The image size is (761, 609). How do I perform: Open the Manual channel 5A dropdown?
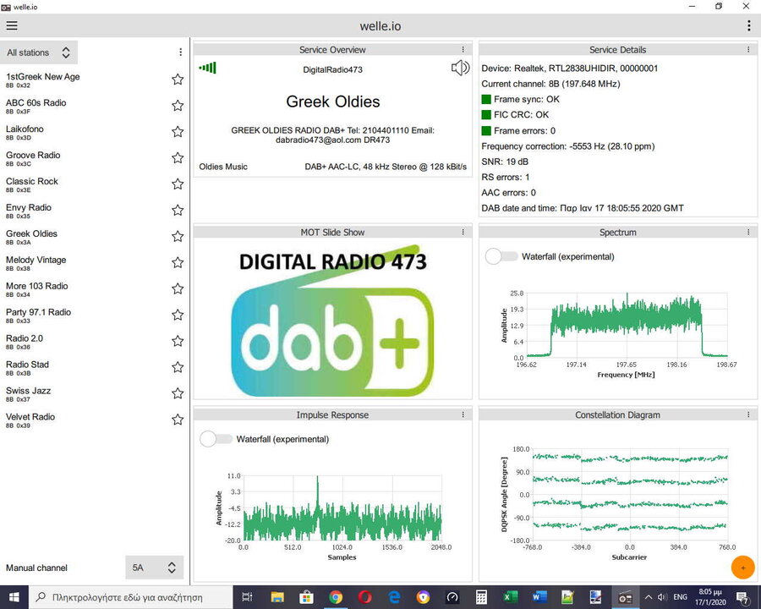(x=155, y=568)
